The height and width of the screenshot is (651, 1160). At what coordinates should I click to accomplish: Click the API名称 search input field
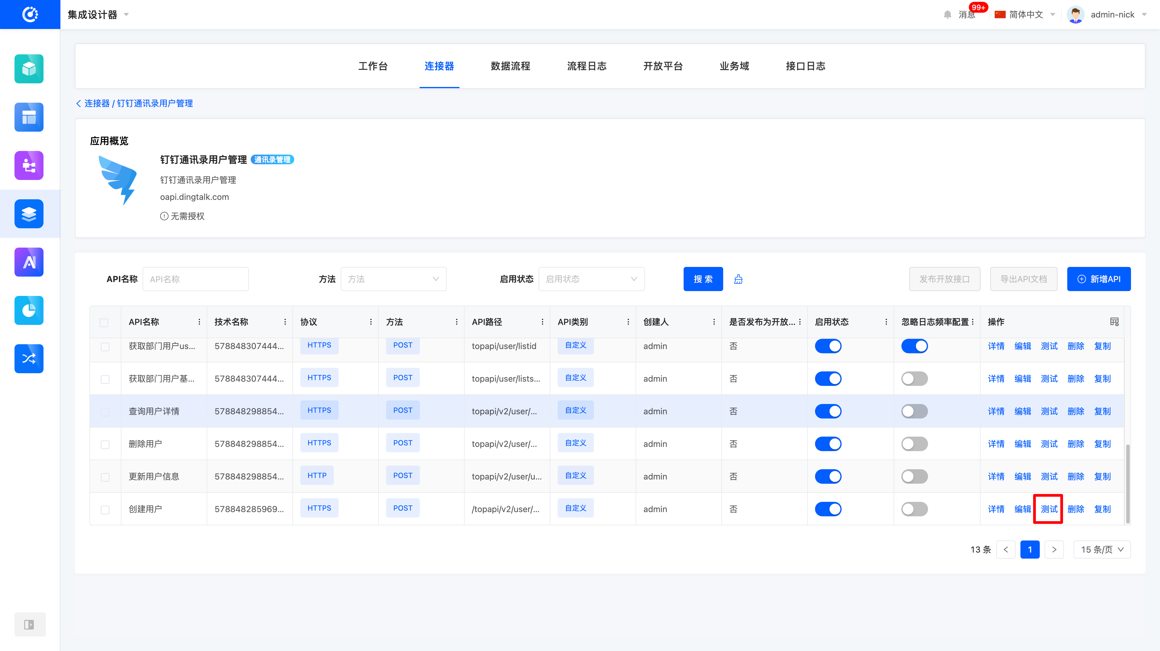(x=195, y=279)
